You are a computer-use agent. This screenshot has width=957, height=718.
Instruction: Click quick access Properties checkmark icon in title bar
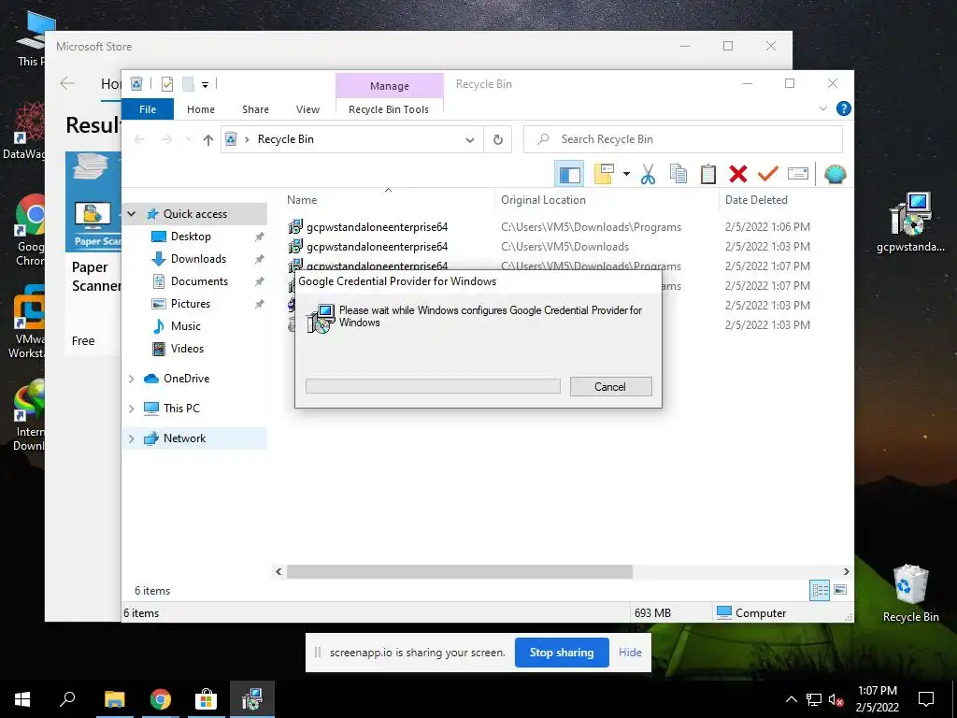pyautogui.click(x=167, y=84)
